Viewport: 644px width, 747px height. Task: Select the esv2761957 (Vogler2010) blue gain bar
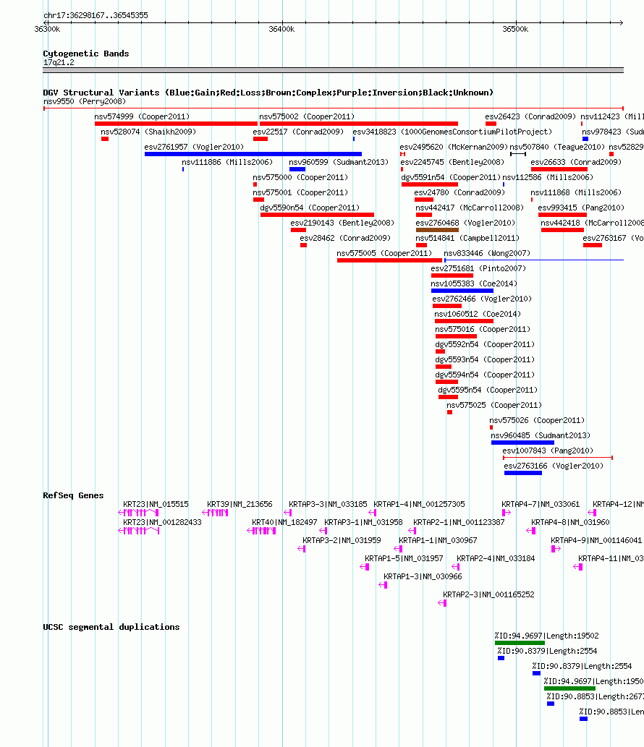point(253,154)
